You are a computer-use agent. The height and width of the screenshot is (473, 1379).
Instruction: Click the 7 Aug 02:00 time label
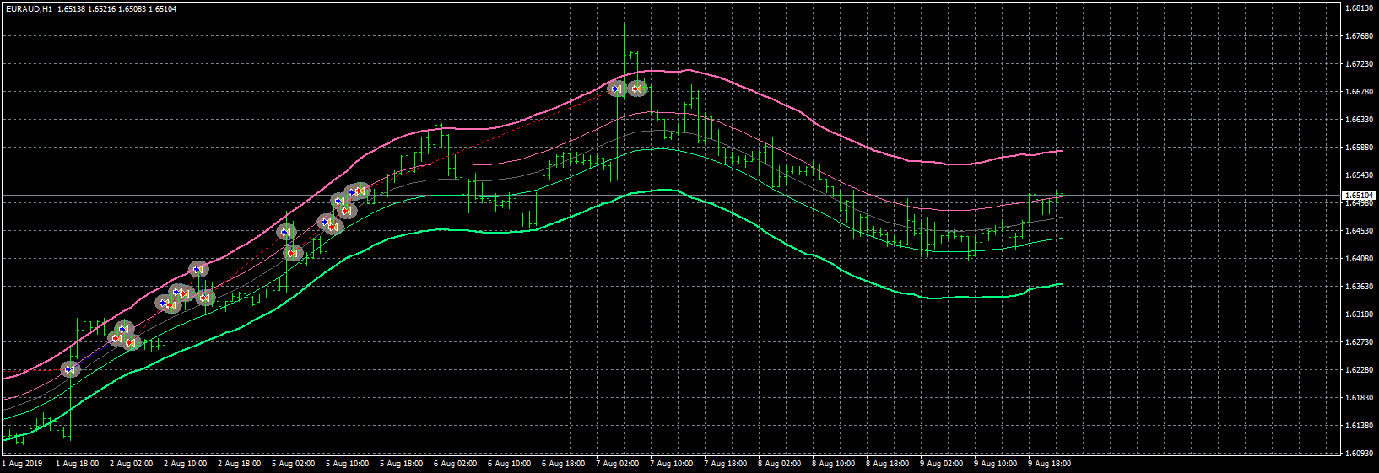tap(617, 464)
